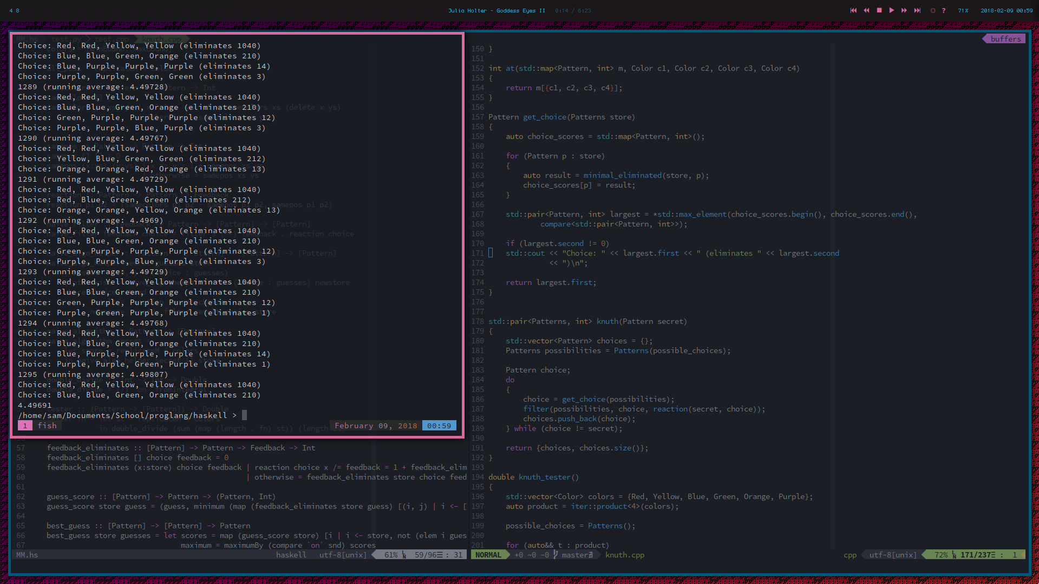The height and width of the screenshot is (584, 1039).
Task: Skip to next track icon
Action: 917,10
